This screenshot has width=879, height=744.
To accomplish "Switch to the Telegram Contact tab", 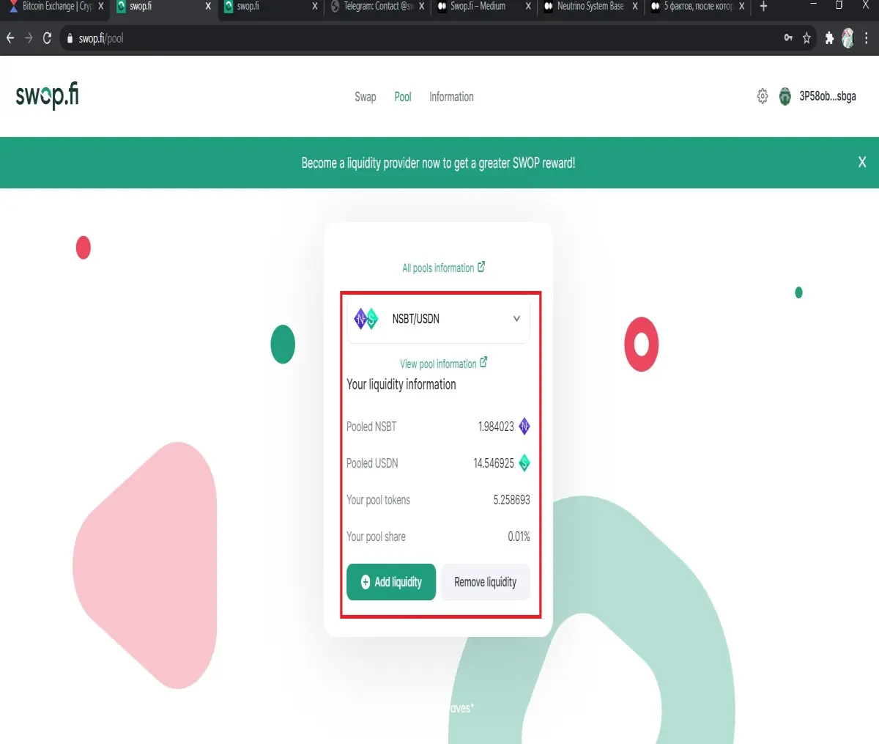I will pos(377,7).
